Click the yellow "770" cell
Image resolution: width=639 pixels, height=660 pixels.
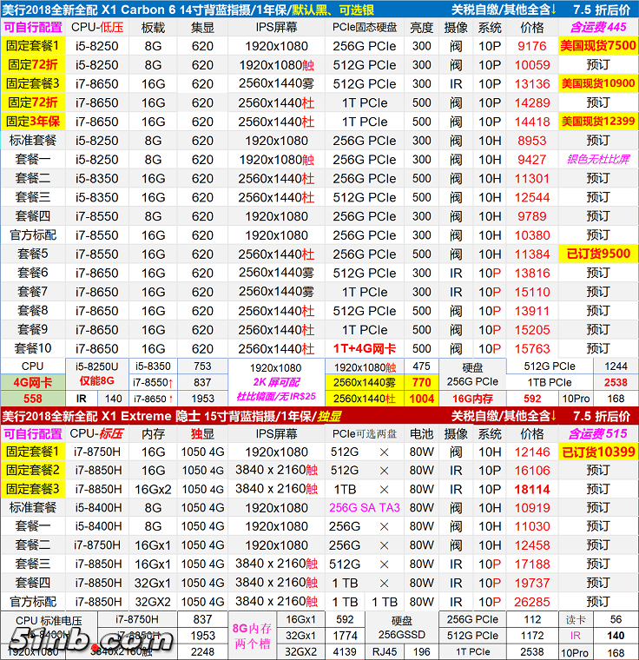(421, 382)
